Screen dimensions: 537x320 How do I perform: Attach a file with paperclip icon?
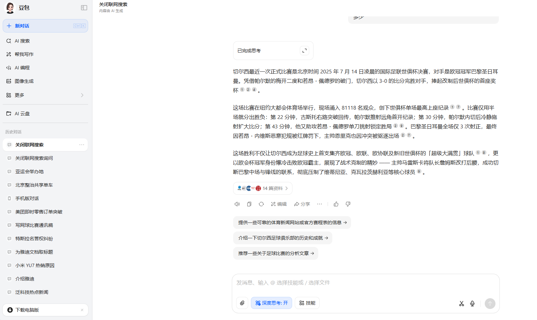coord(242,303)
